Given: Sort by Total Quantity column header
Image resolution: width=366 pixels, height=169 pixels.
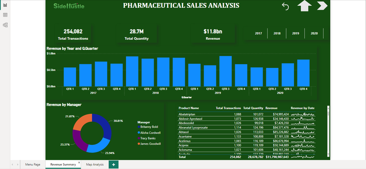Looking at the screenshot, I should (253, 108).
